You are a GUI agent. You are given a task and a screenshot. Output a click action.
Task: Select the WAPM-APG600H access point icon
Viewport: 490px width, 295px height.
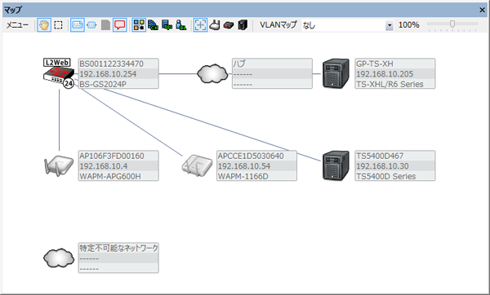tap(59, 165)
